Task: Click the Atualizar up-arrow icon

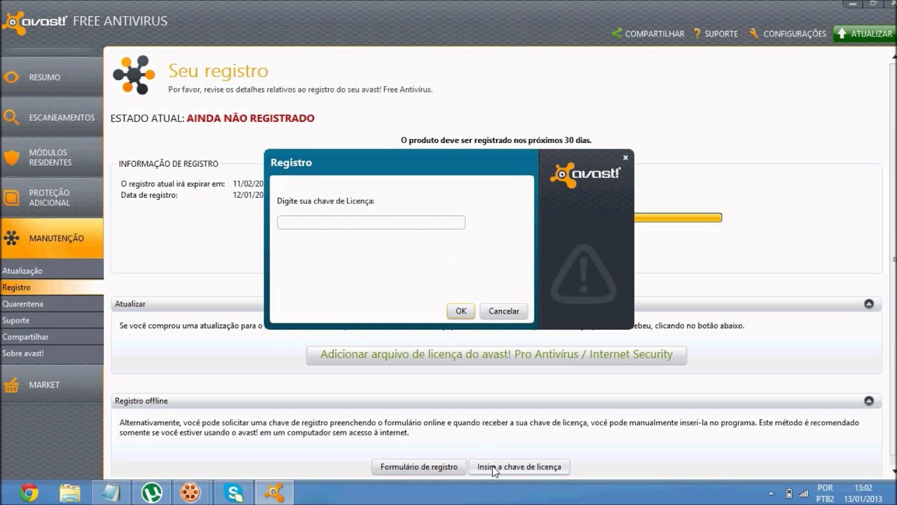Action: (x=842, y=34)
